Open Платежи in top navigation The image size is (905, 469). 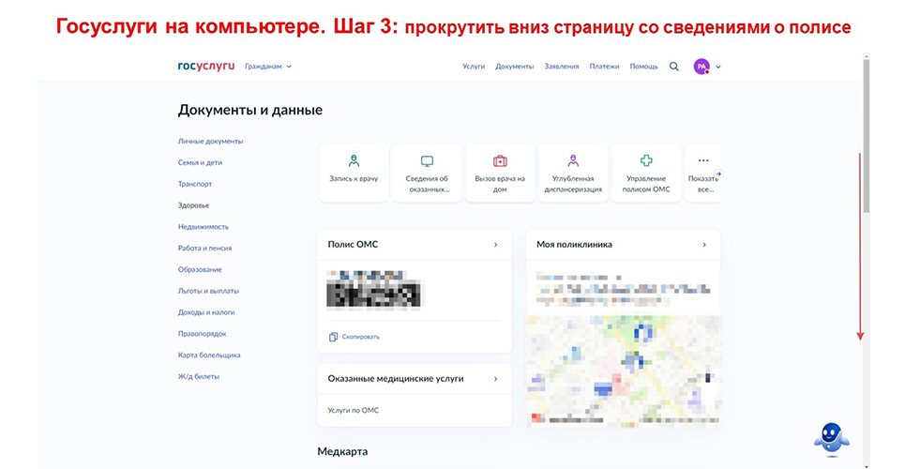[604, 67]
